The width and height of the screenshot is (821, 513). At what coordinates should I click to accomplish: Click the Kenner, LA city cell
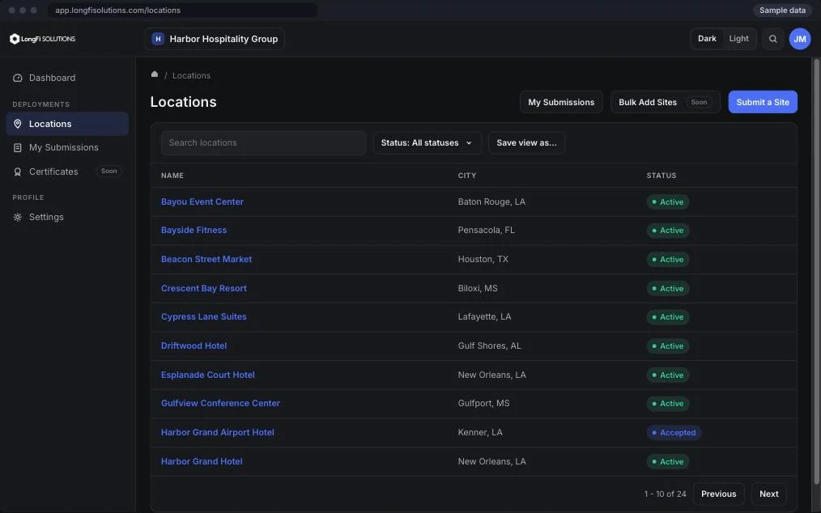click(x=479, y=432)
